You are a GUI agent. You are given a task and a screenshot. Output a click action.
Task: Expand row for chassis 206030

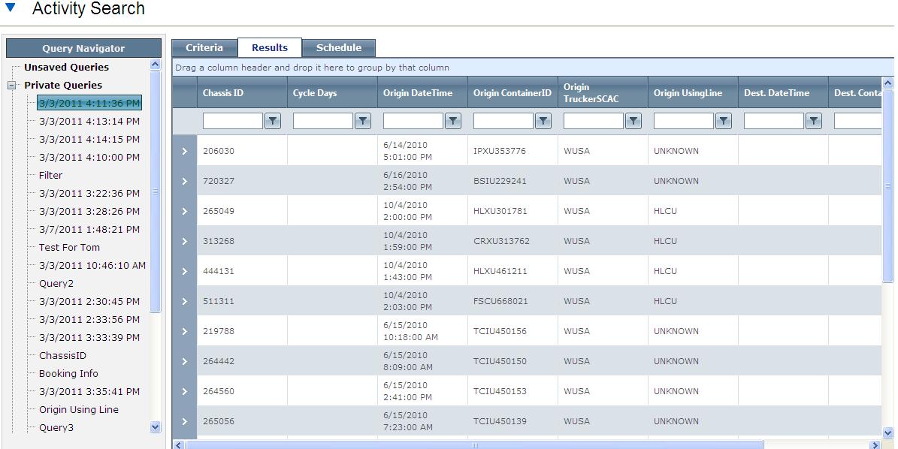click(x=184, y=151)
